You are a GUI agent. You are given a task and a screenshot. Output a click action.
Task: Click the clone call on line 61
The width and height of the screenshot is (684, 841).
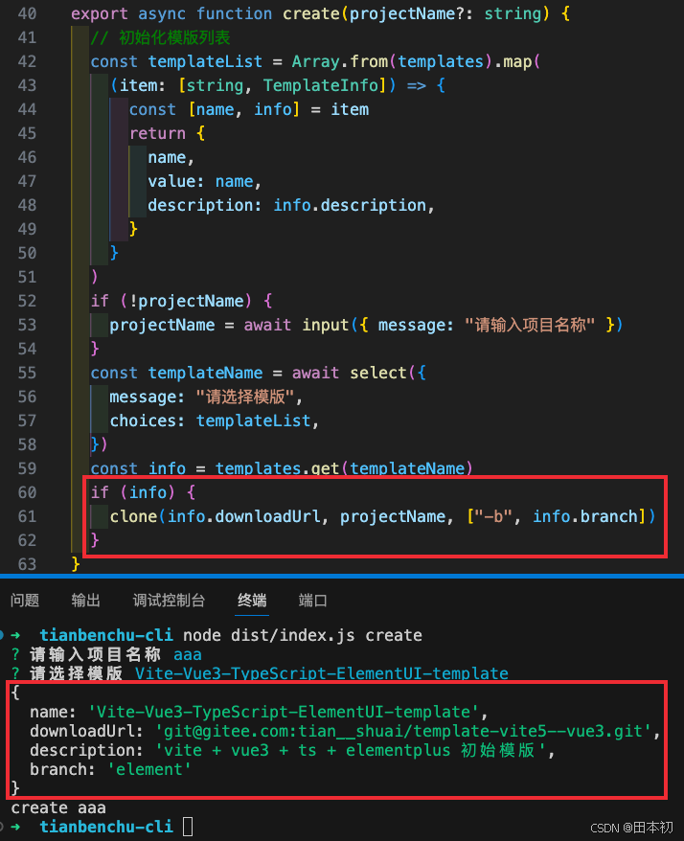click(x=133, y=516)
